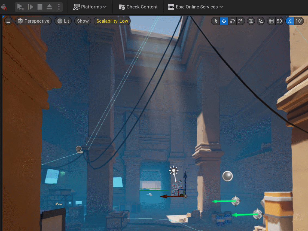Click the world coordinate system globe icon
The image size is (308, 231).
(251, 21)
